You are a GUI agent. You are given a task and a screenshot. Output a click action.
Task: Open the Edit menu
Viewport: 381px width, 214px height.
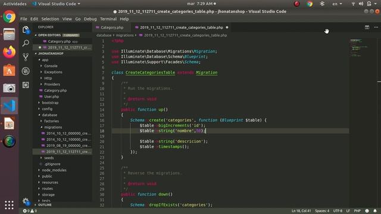click(x=34, y=19)
